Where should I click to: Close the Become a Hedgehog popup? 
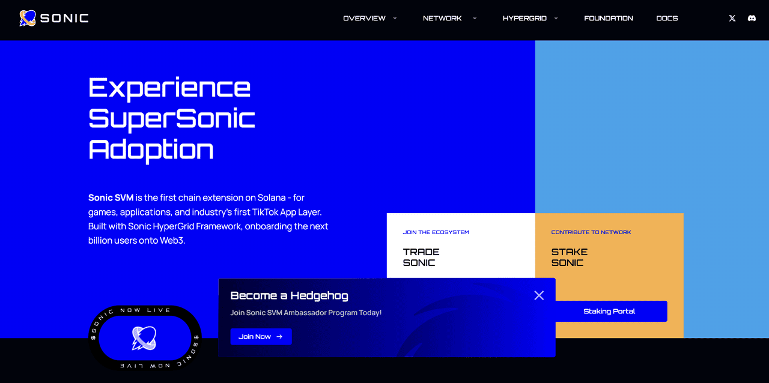click(x=539, y=295)
